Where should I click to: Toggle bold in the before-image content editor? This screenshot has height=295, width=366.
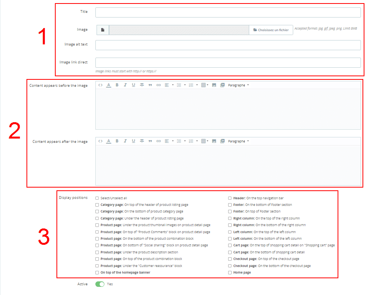117,85
